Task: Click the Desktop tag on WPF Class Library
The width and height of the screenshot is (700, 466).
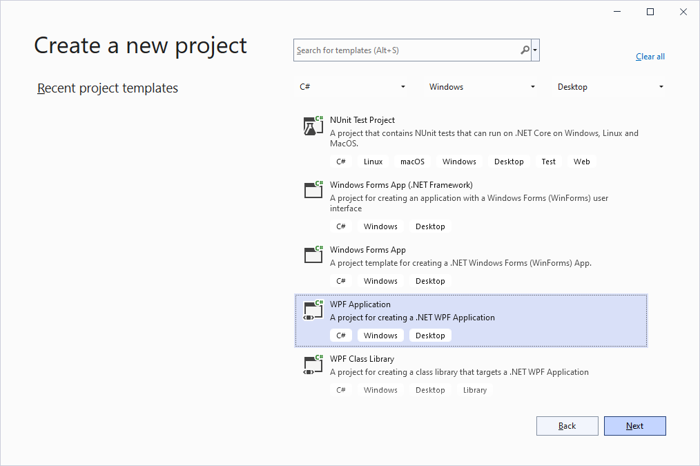Action: point(430,390)
